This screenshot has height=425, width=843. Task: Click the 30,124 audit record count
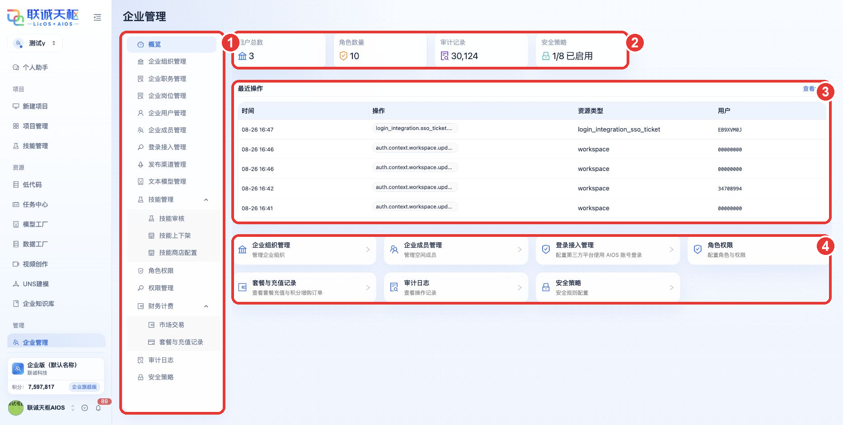point(464,56)
